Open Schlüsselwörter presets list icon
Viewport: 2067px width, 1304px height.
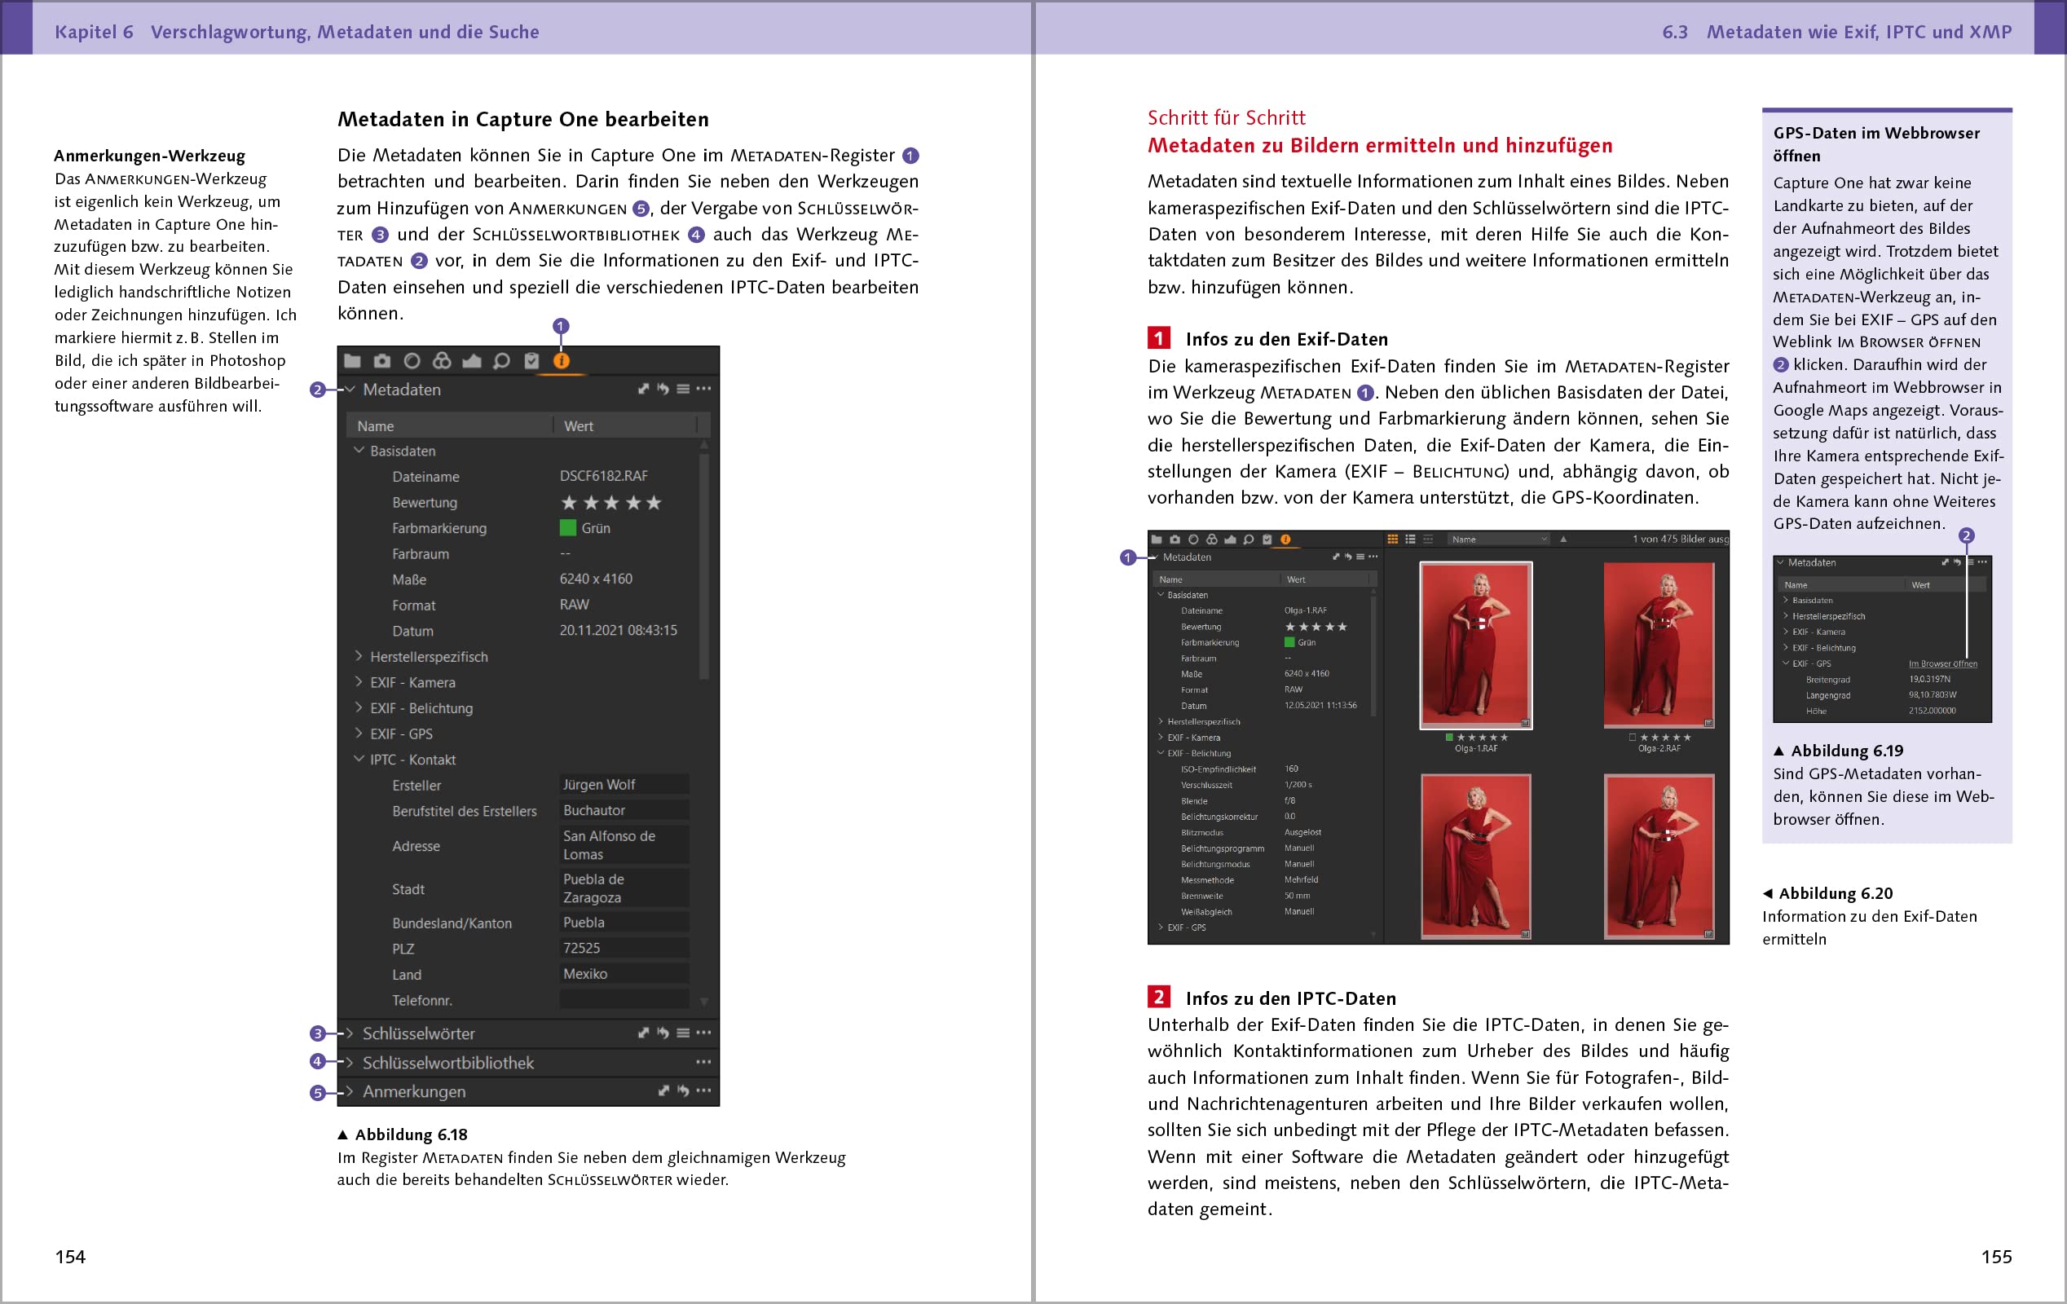pos(683,1033)
